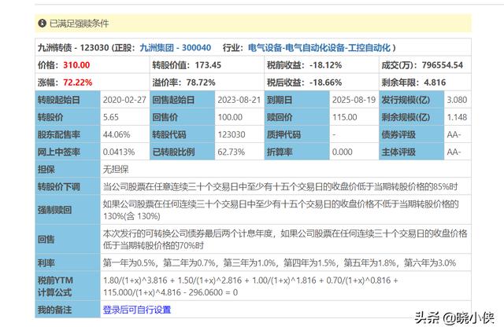This screenshot has width=504, height=334.
Task: Click the info icon beside 已满足强赎条件
Action: 42,23
